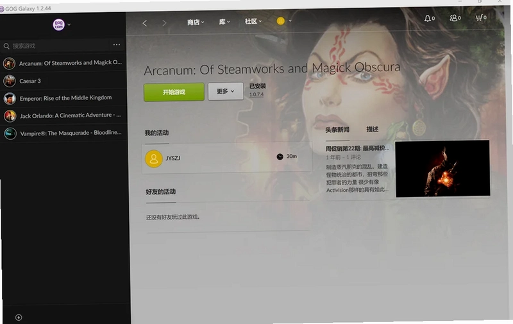Click the Vampire Bloodlines avatar icon
Screen dimensions: 513x324
pos(10,133)
